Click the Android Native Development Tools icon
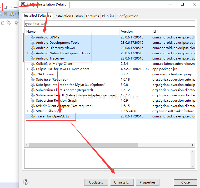Image resolution: width=200 pixels, height=188 pixels. tap(33, 53)
